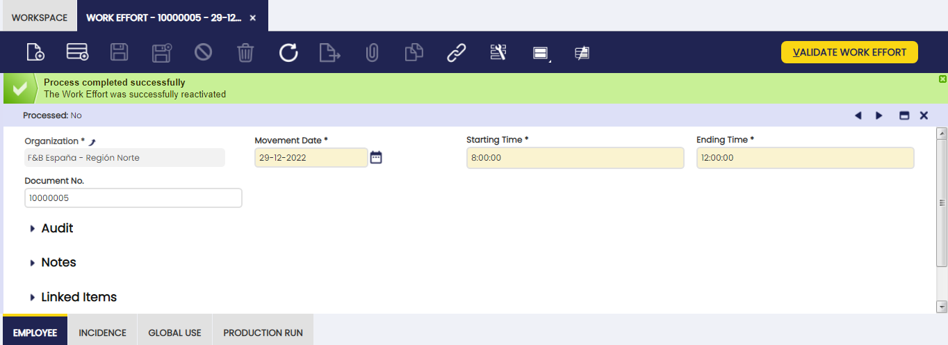Open the Production Run tab

[x=263, y=332]
